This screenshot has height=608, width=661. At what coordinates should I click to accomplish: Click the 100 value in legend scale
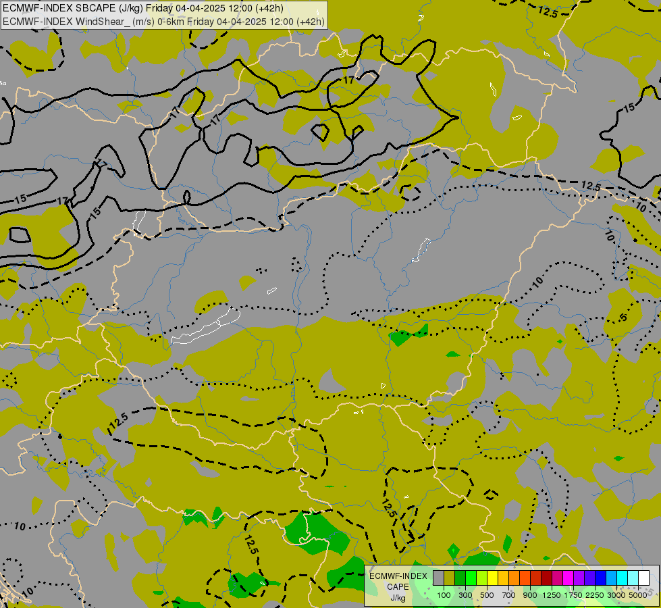tap(444, 595)
